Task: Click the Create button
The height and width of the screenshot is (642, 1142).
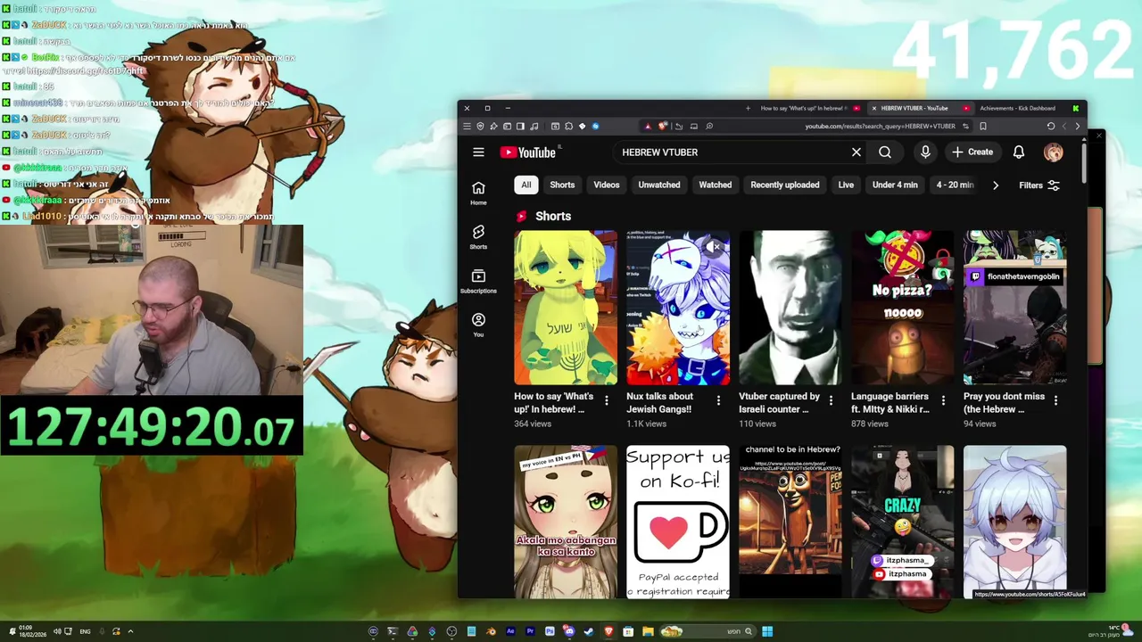Action: (972, 152)
